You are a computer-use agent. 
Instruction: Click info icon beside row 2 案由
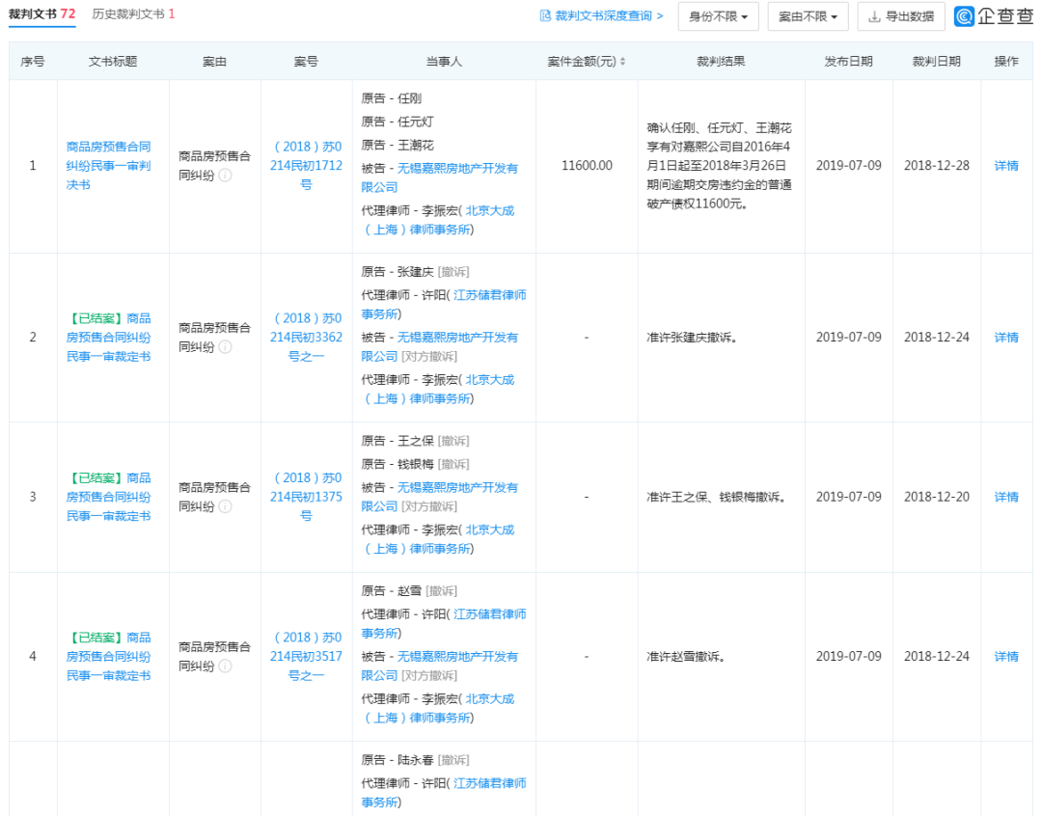tap(225, 347)
